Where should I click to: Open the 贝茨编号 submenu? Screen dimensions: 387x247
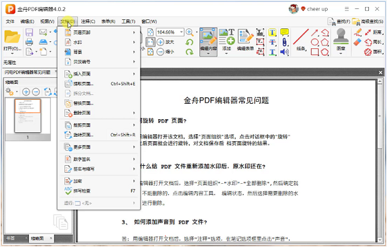point(99,62)
